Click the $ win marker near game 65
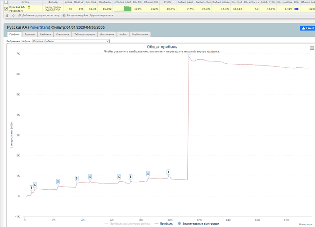 click(x=119, y=177)
